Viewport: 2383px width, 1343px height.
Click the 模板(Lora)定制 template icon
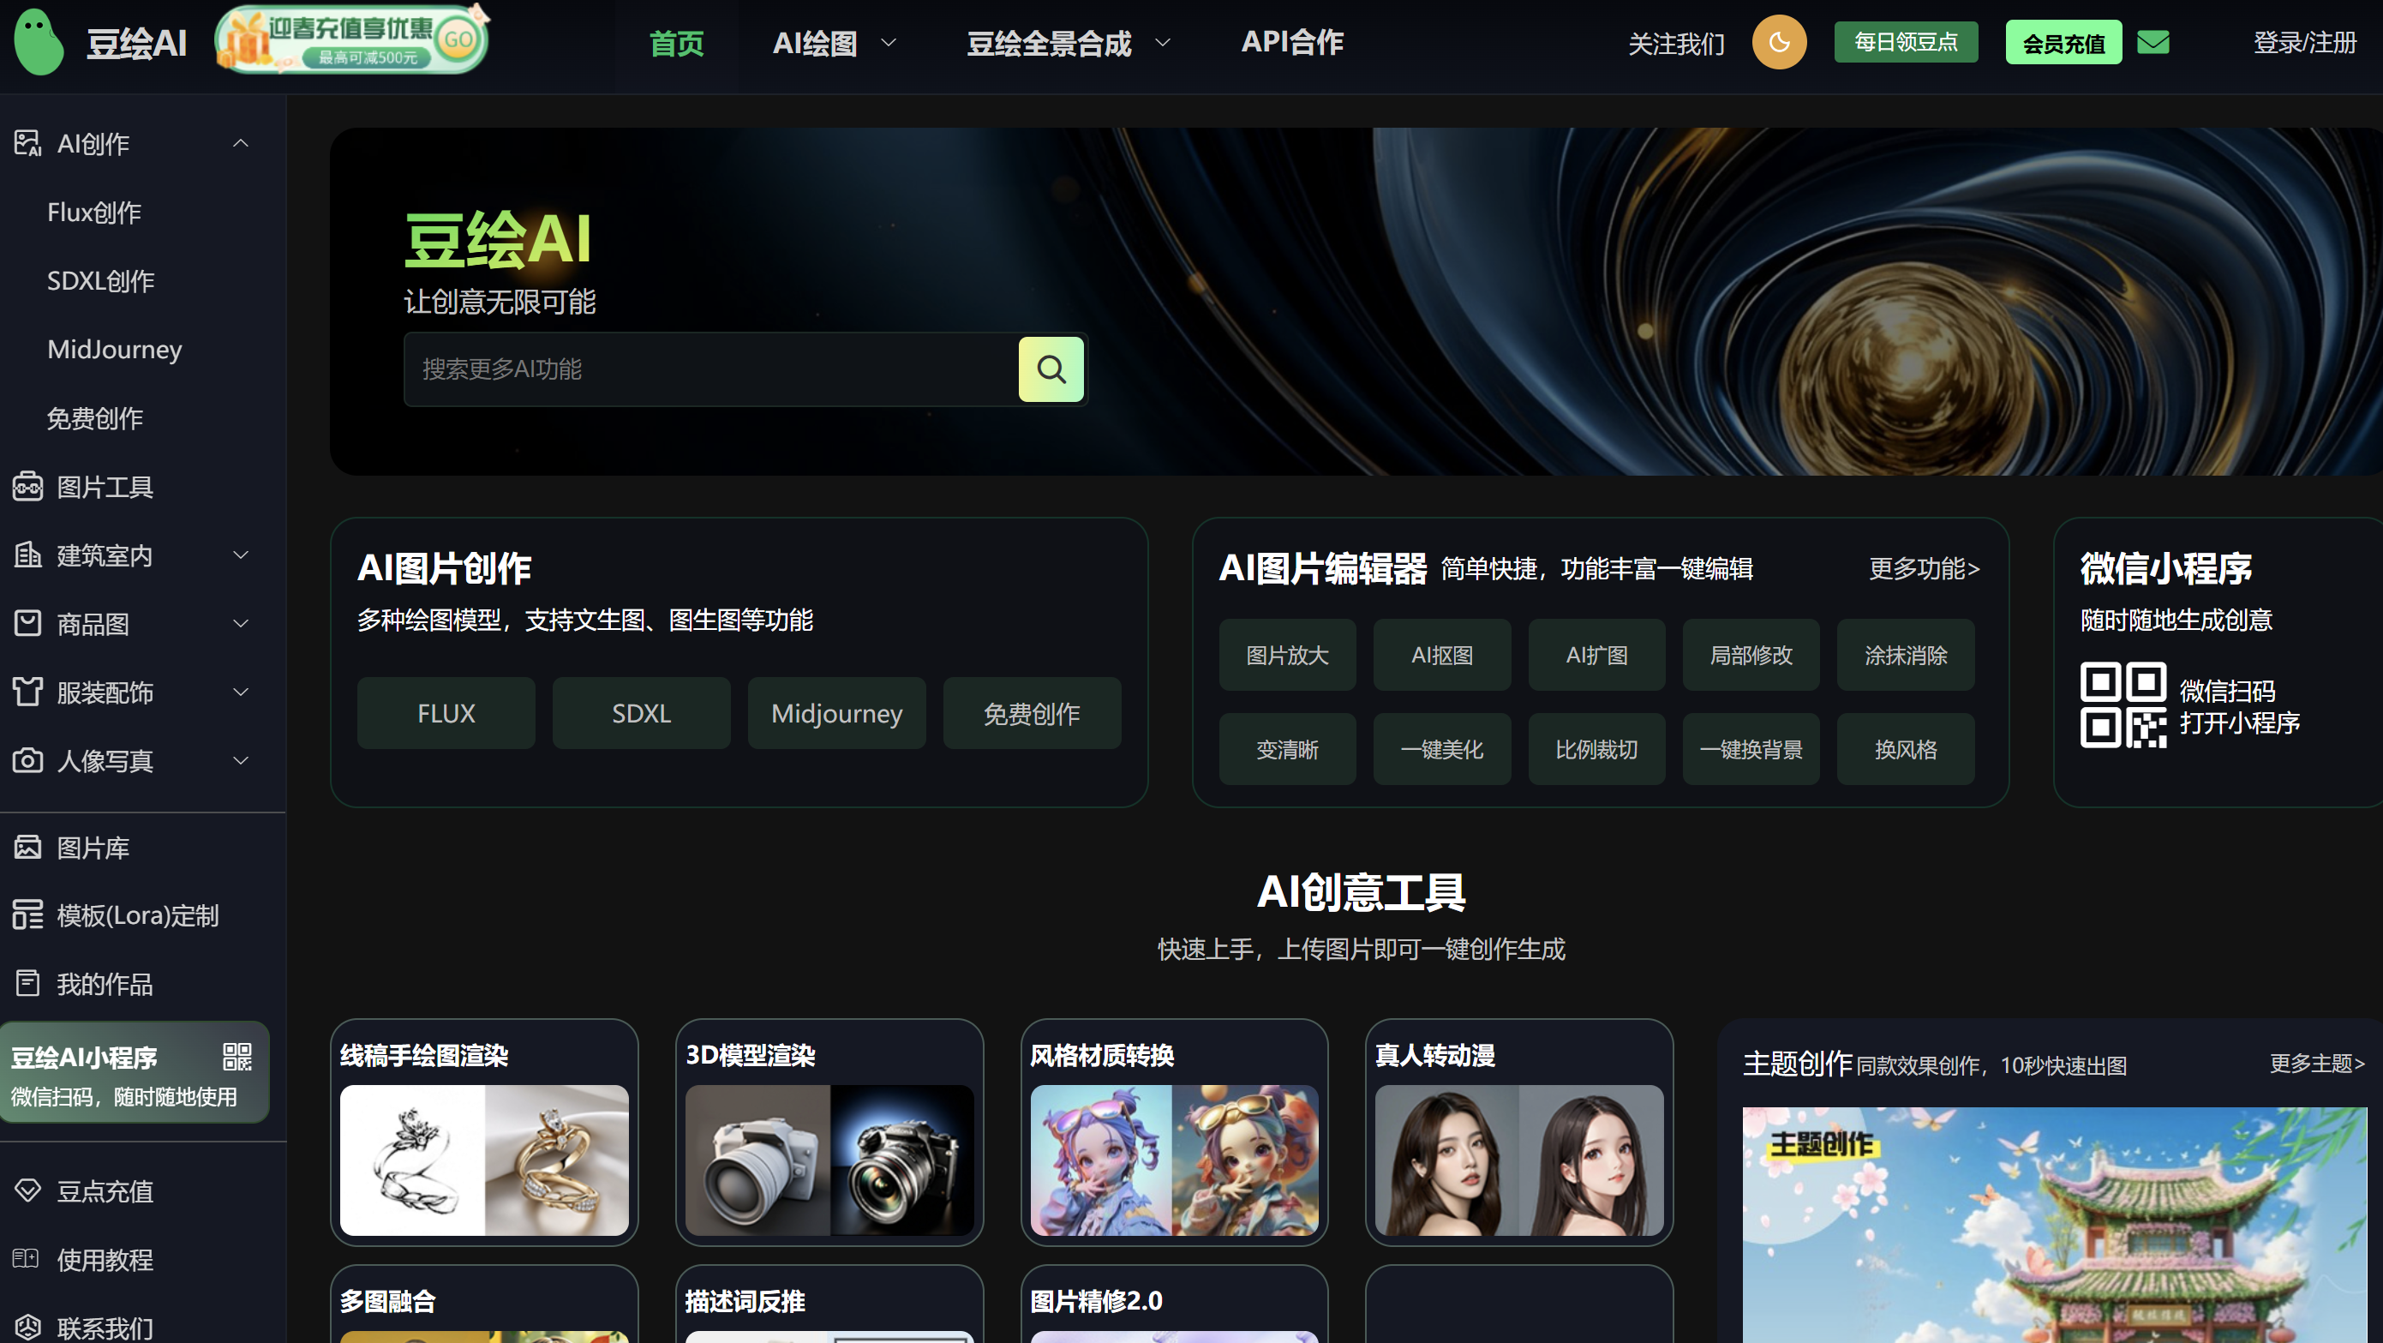point(27,915)
